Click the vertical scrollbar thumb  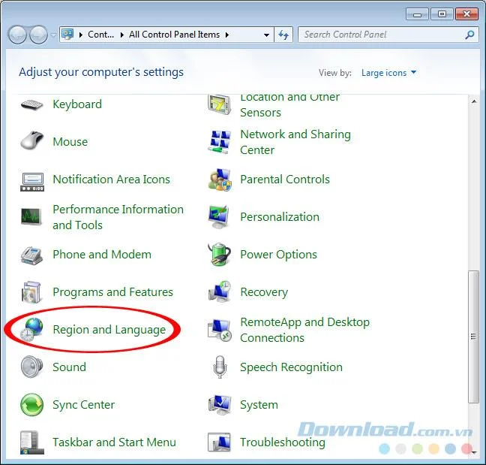click(x=473, y=337)
